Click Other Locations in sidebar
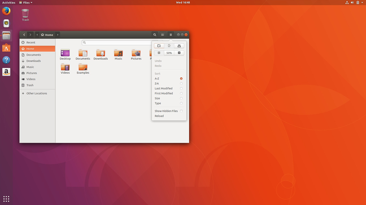The width and height of the screenshot is (366, 205). [x=37, y=93]
